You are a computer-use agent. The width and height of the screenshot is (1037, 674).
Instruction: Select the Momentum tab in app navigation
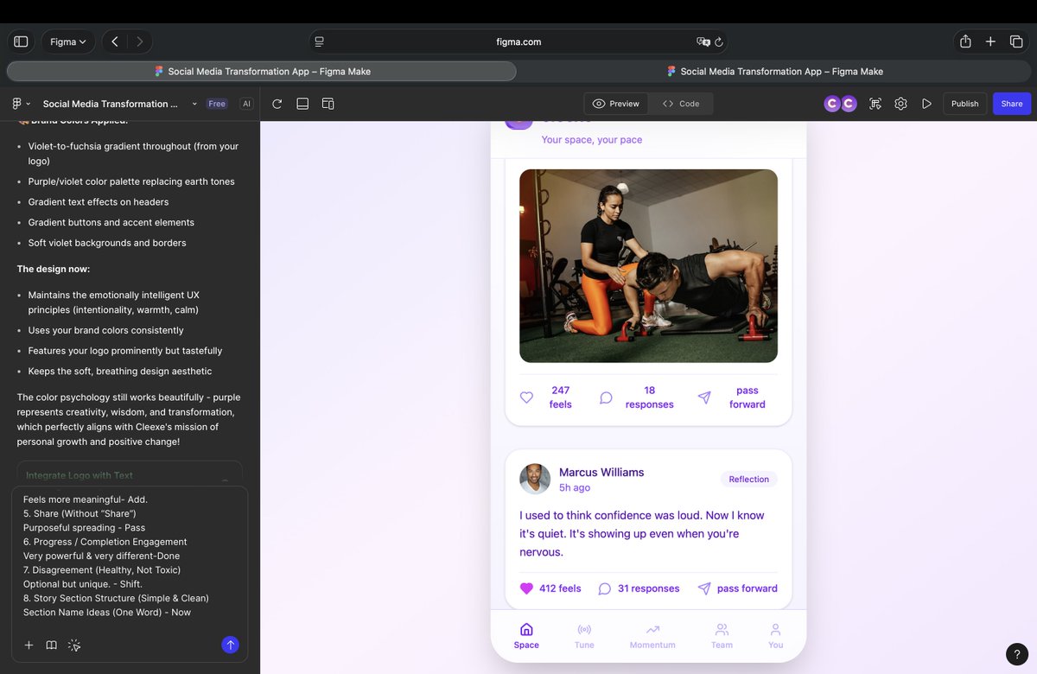click(652, 636)
